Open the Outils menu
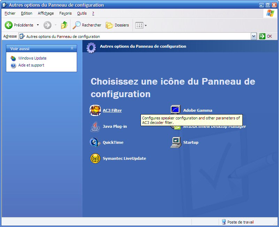Viewport: 279px width, 227px height. [x=82, y=13]
